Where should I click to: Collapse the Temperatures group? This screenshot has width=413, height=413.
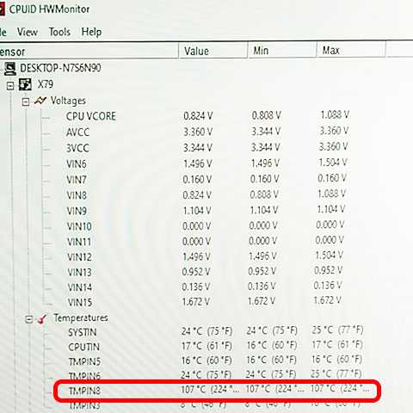click(28, 319)
